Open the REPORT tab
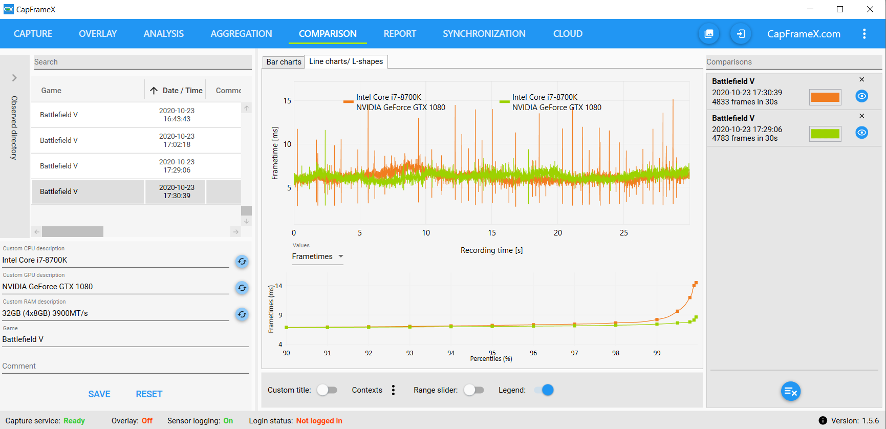The width and height of the screenshot is (886, 429). tap(400, 34)
